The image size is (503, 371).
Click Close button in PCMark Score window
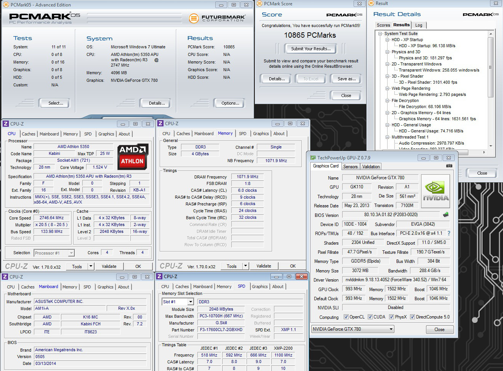click(346, 96)
